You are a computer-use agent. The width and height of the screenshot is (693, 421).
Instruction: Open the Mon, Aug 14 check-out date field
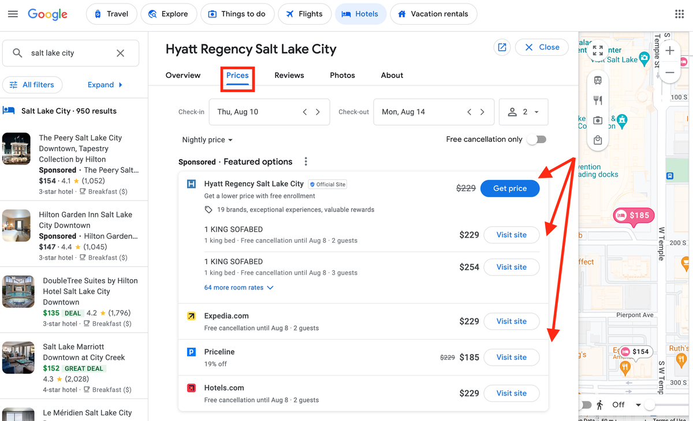[x=434, y=112]
